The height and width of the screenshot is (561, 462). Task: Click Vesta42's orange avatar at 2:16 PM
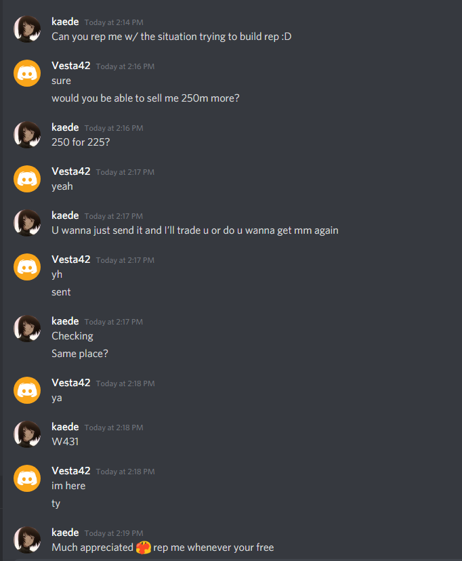(x=27, y=73)
